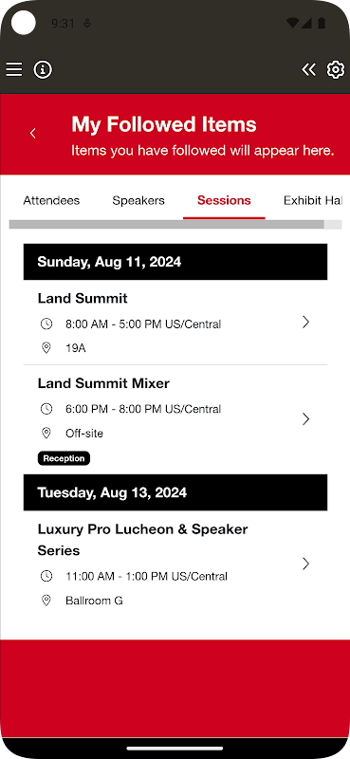Select the Sessions tab
The height and width of the screenshot is (759, 350).
(x=224, y=200)
